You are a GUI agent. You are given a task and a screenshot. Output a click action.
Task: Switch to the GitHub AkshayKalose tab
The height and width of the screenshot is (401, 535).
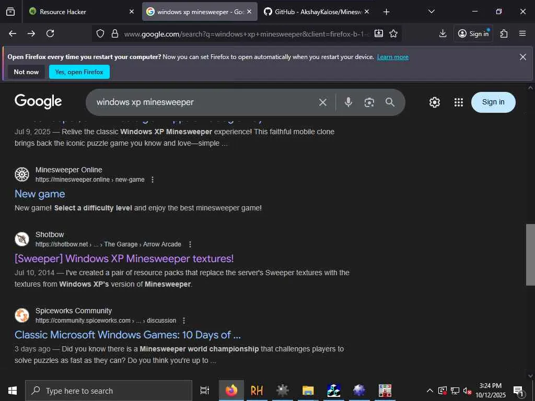coord(317,12)
